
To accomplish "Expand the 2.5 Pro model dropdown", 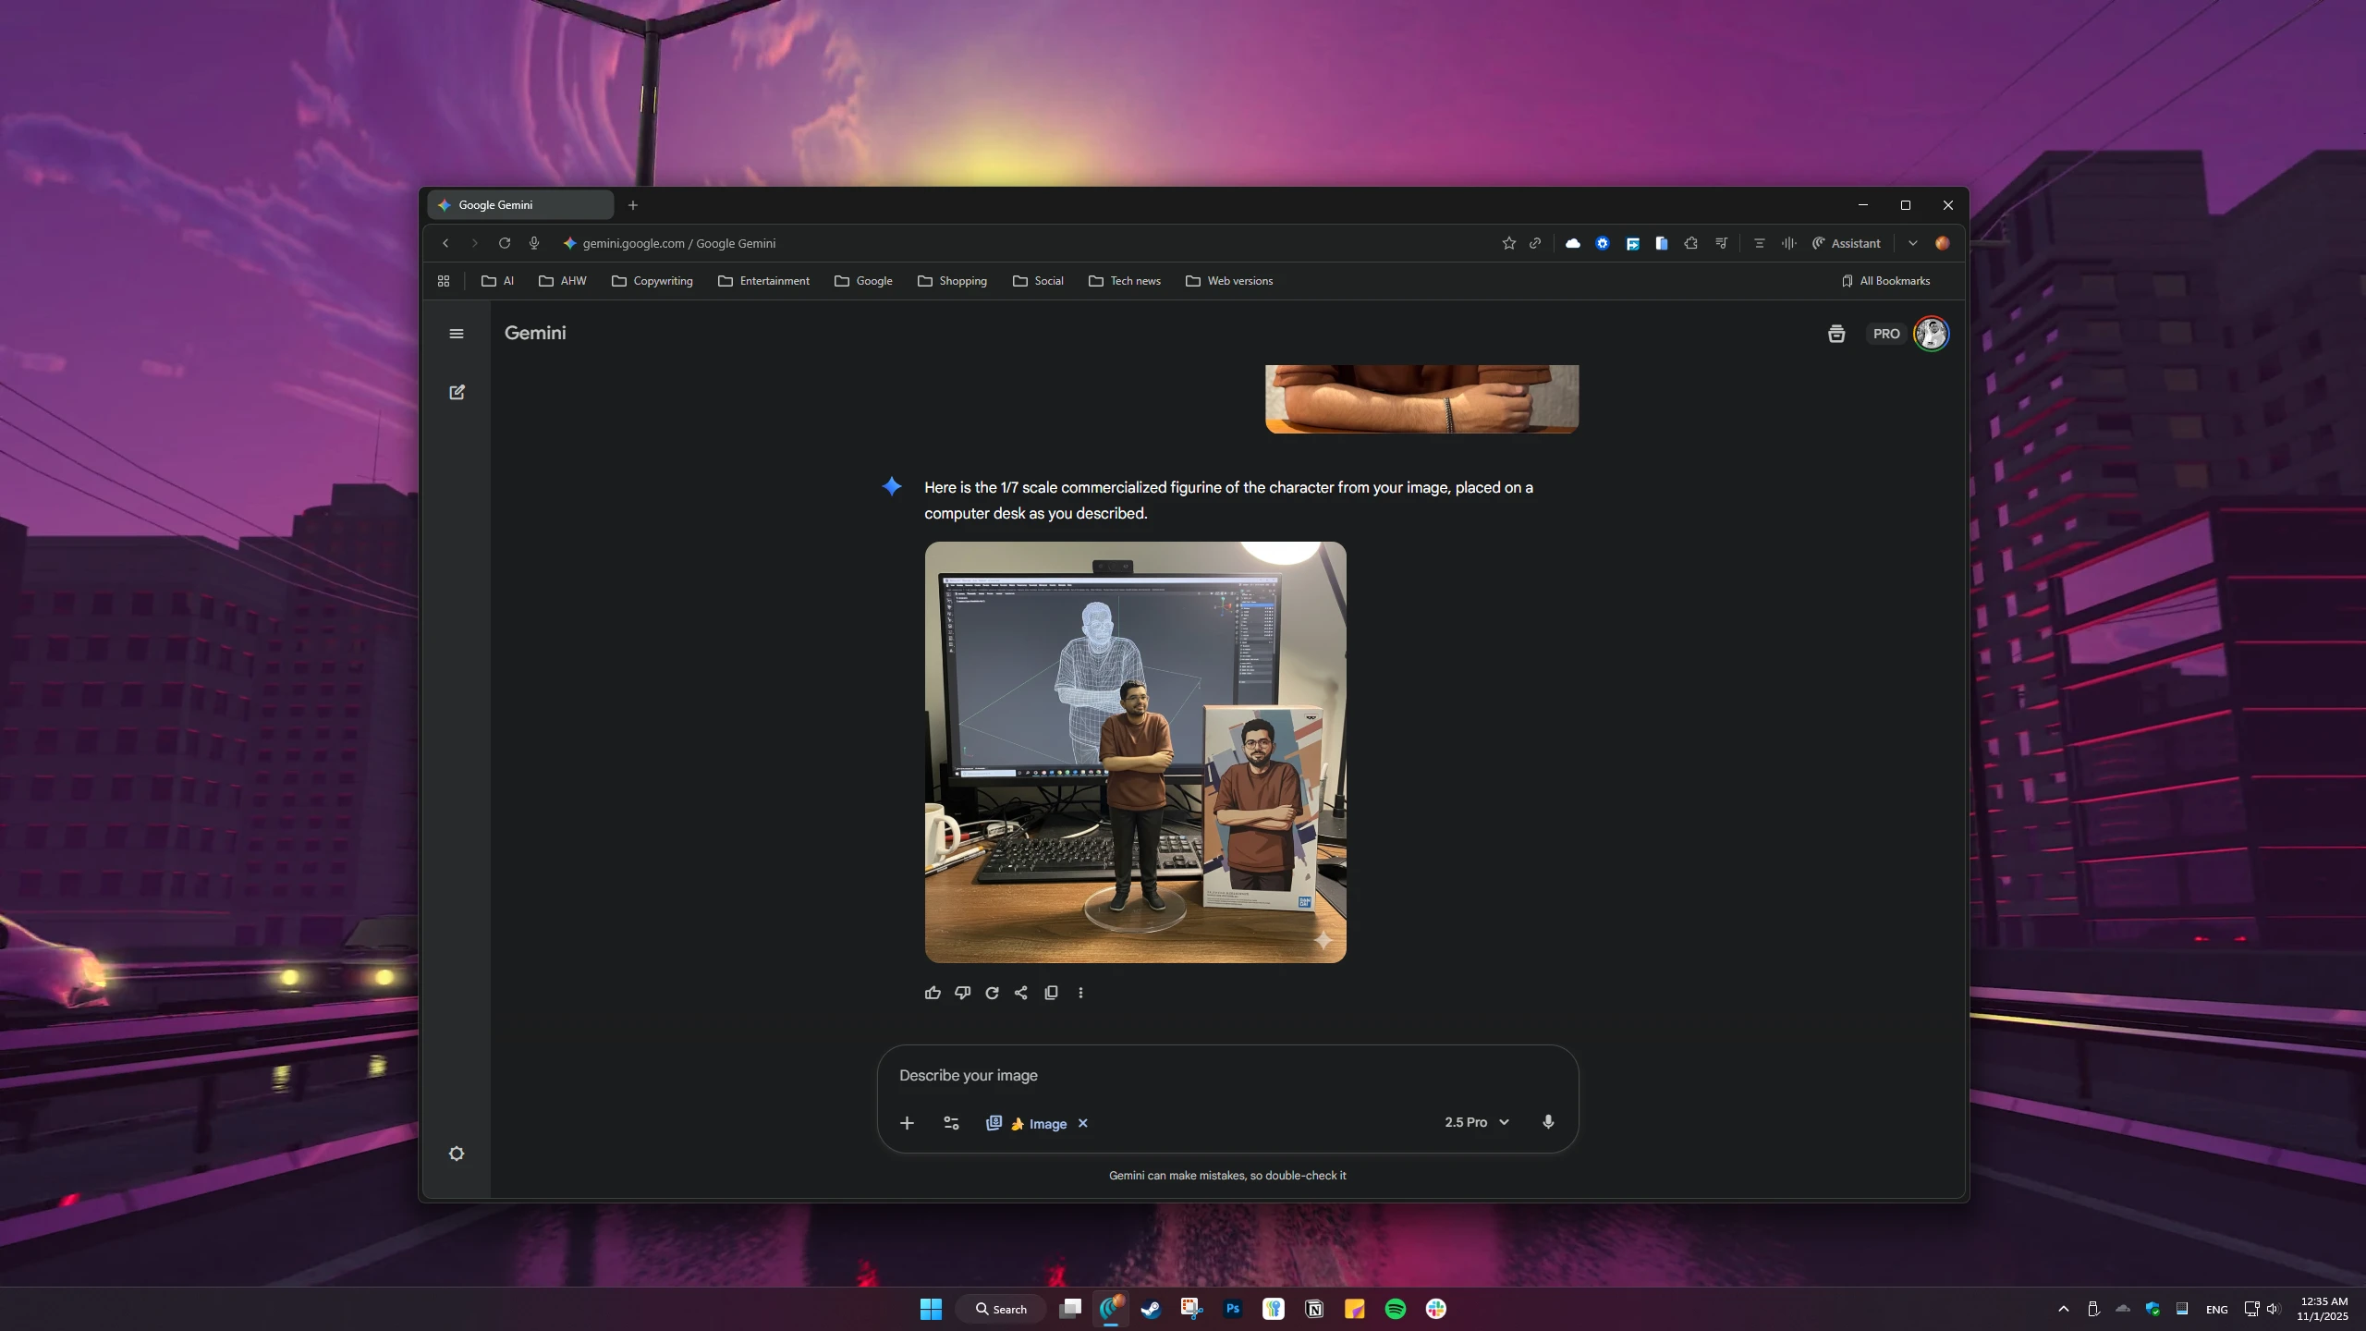I will click(1477, 1122).
